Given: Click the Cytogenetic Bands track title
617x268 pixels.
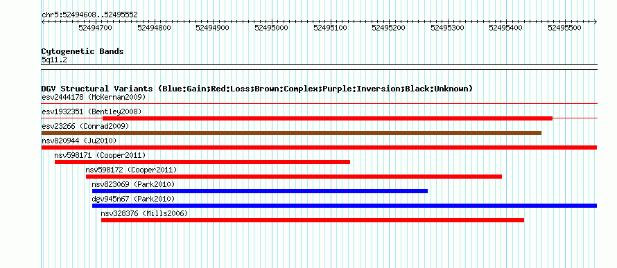Looking at the screenshot, I should point(82,51).
